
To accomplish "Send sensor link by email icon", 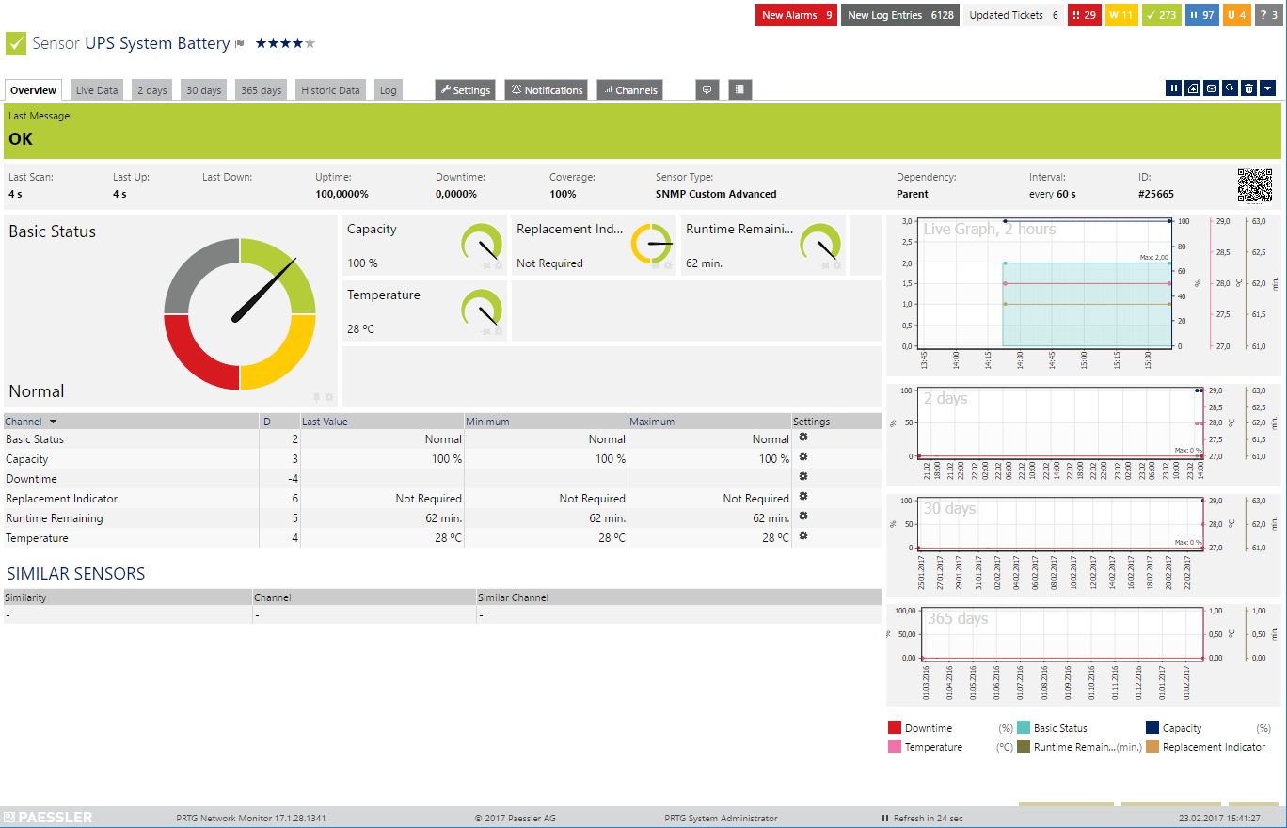I will (1212, 88).
